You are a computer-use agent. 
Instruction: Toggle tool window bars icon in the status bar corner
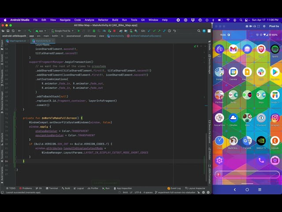click(x=2, y=193)
